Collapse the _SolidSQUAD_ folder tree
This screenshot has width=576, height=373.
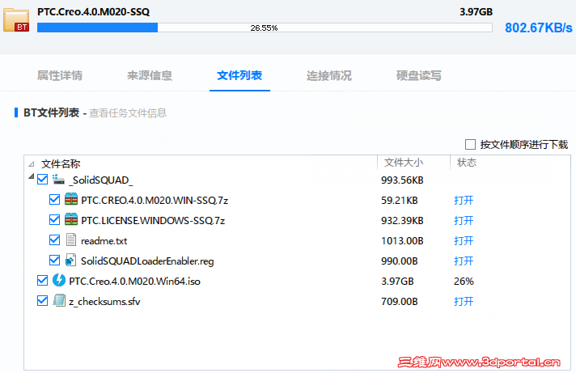click(32, 176)
